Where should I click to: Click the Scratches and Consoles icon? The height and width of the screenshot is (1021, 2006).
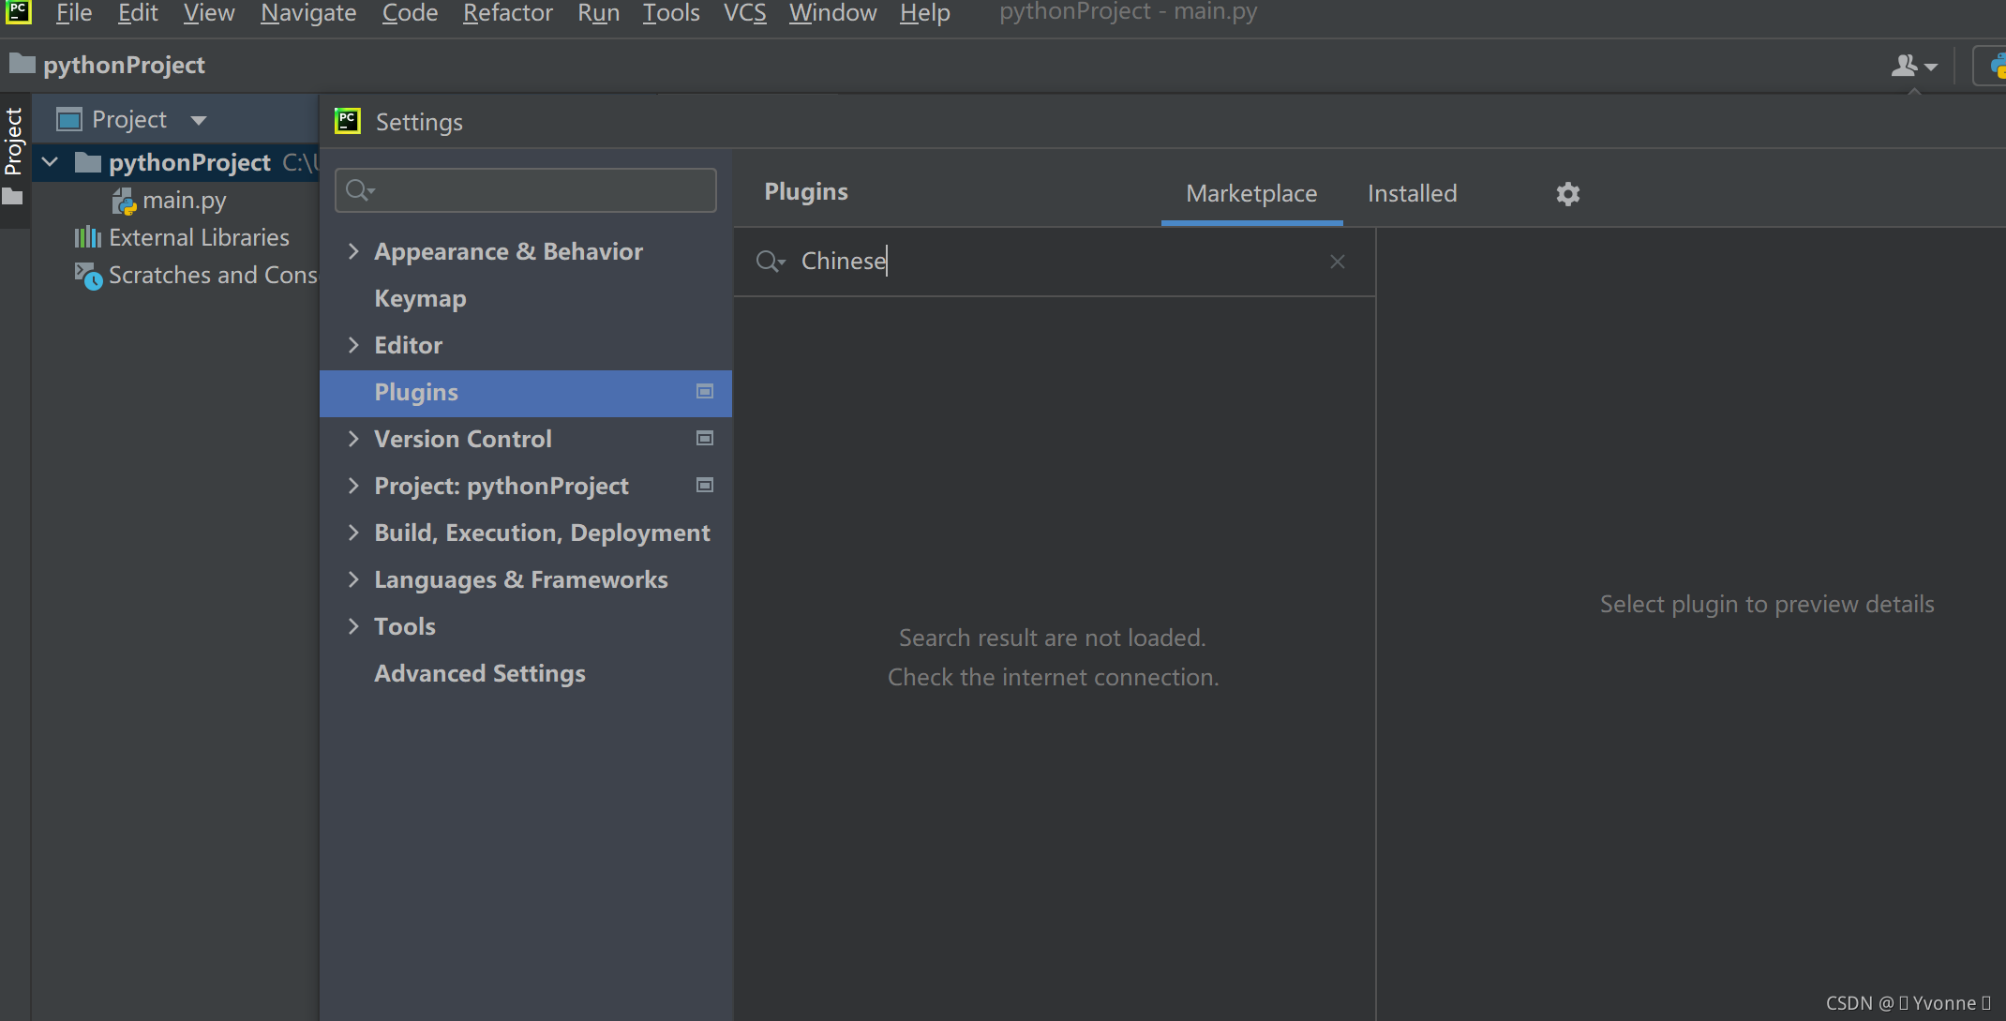pos(88,276)
